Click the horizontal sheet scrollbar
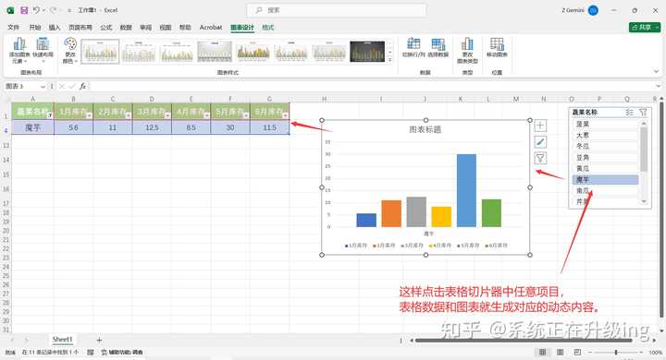 (x=524, y=340)
